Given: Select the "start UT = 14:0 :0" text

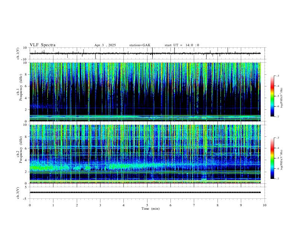Looking at the screenshot, I should coord(182,45).
